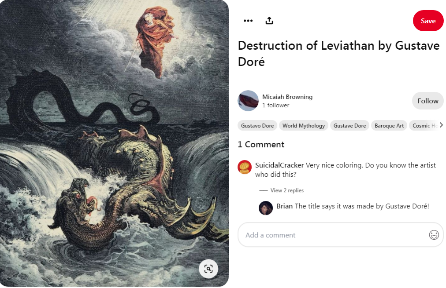Click the share upload icon
This screenshot has width=446, height=288.
(269, 21)
